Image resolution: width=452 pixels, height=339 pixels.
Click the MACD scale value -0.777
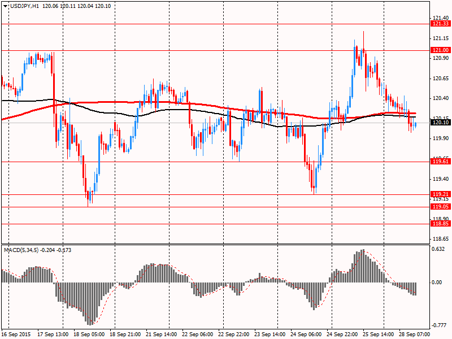[439, 325]
